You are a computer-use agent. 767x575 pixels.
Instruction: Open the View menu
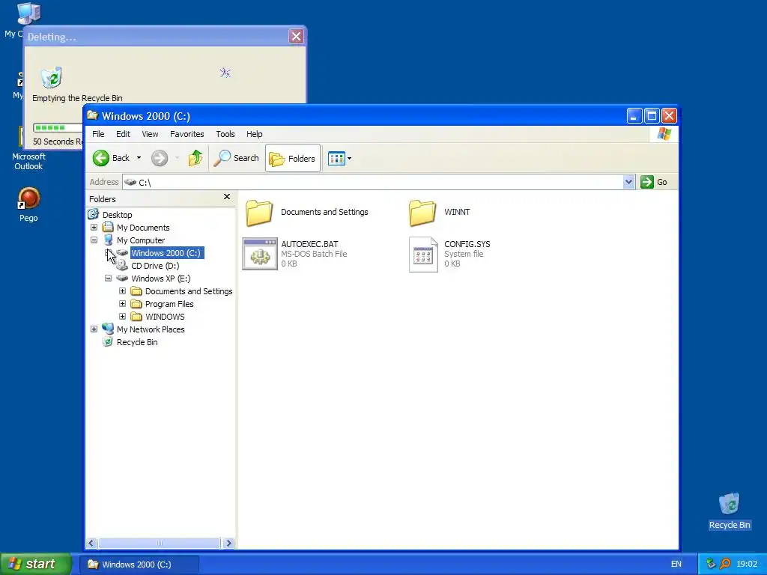[150, 134]
